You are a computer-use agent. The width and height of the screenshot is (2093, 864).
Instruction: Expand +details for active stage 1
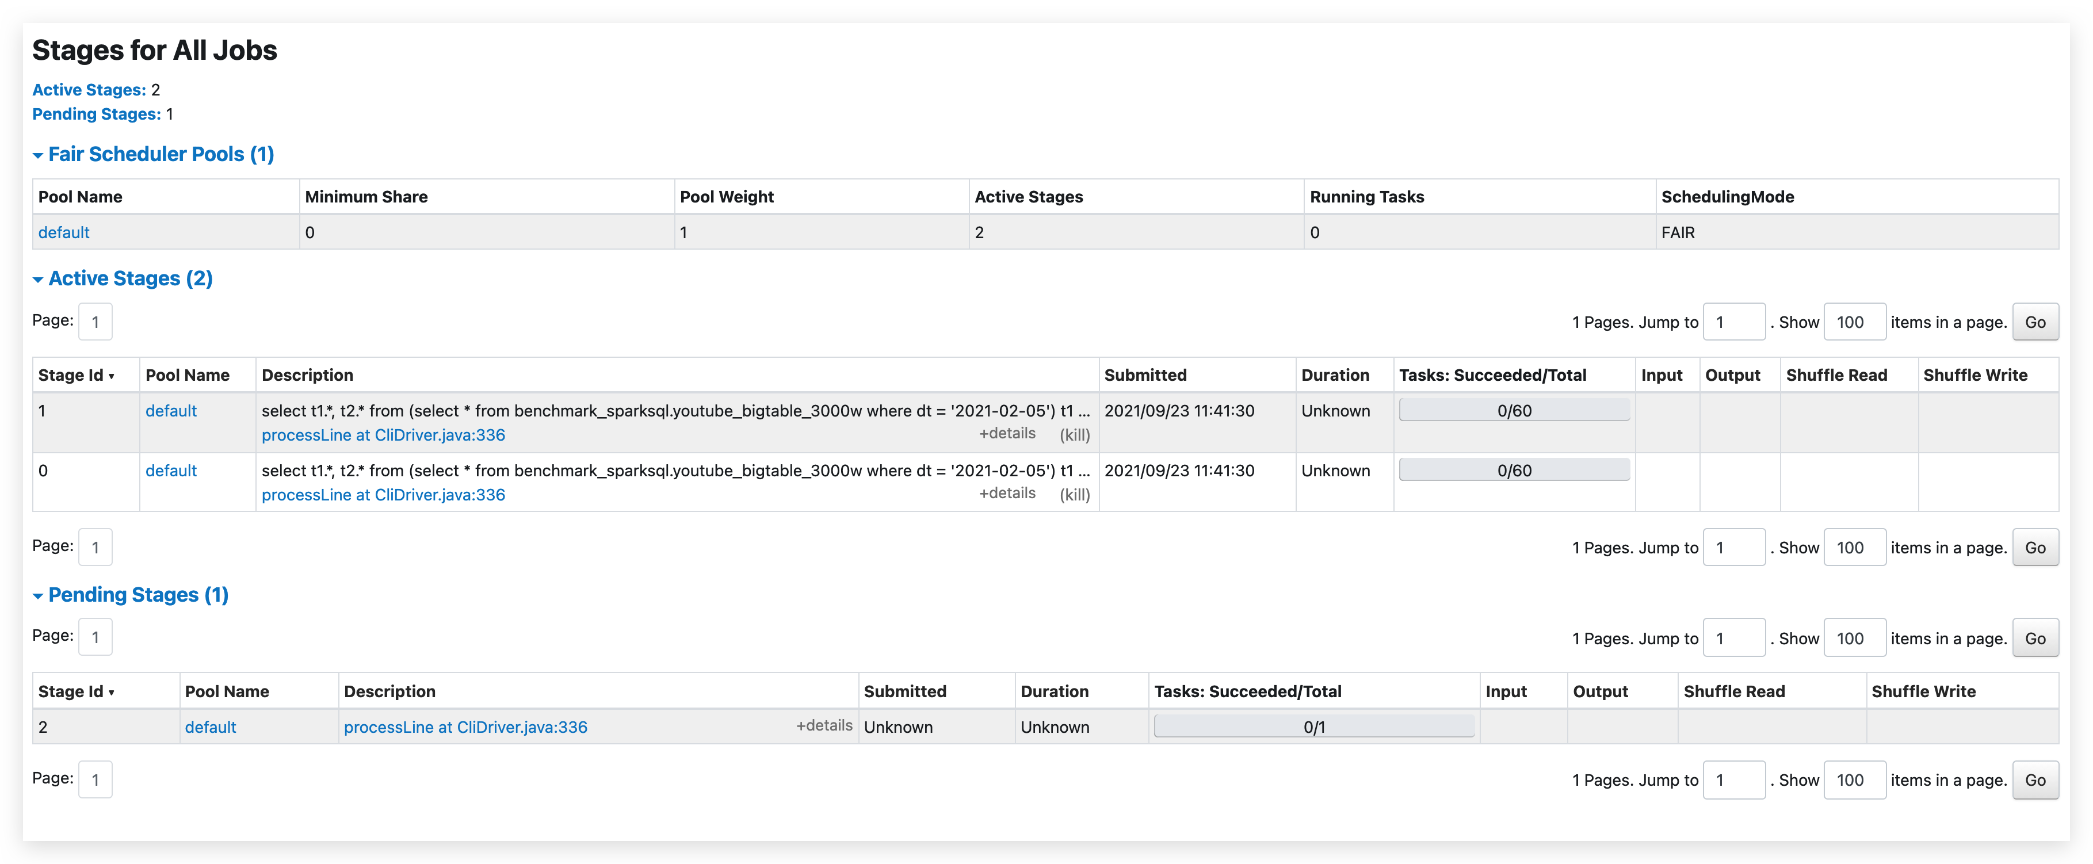[1007, 433]
